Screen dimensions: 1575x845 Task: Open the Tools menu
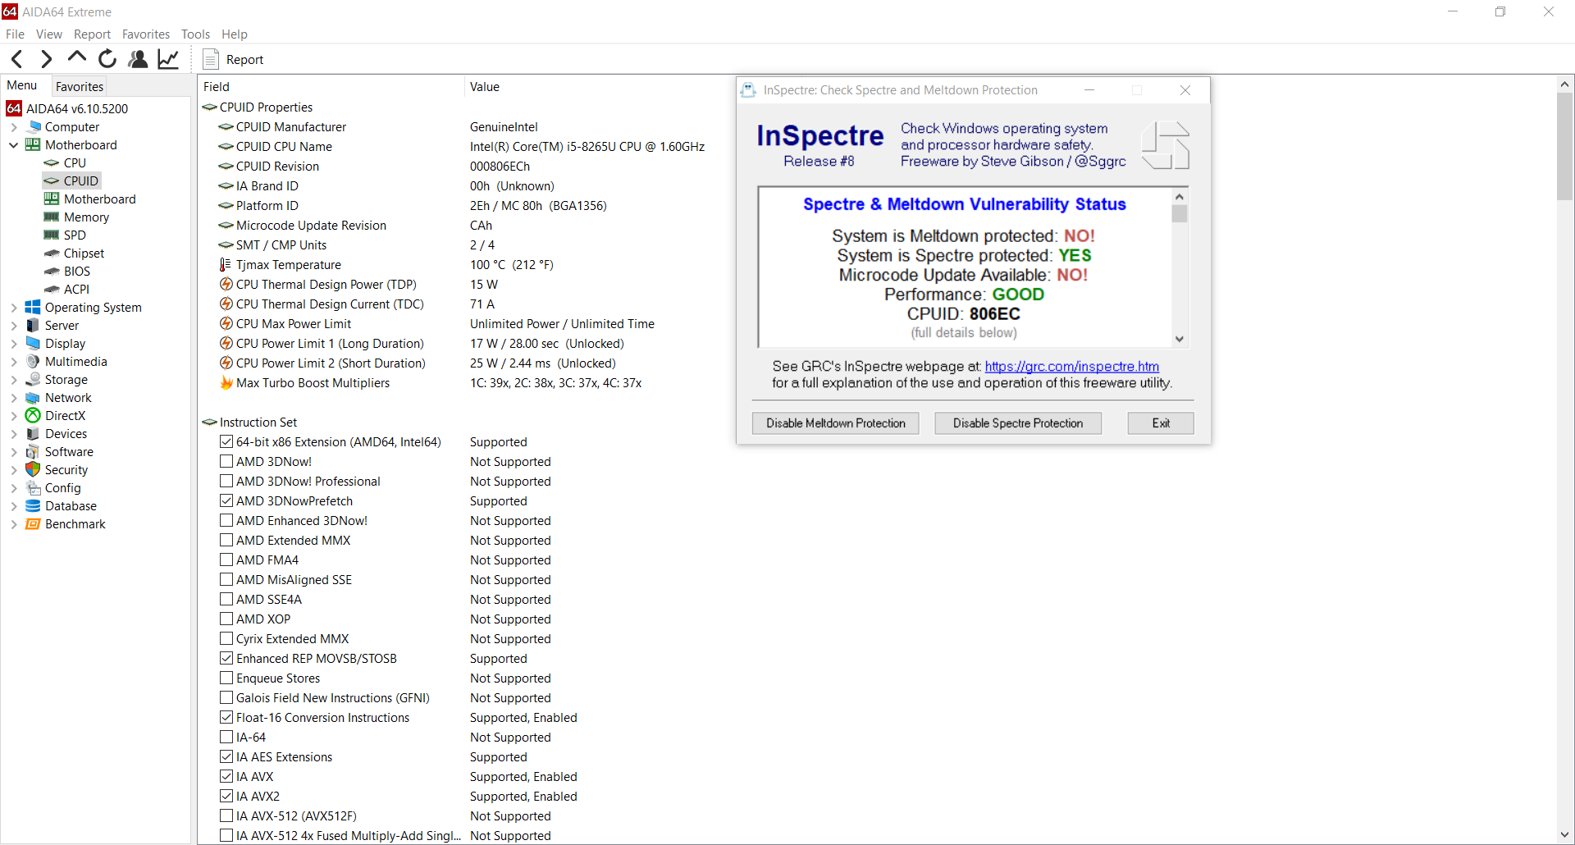pos(195,34)
